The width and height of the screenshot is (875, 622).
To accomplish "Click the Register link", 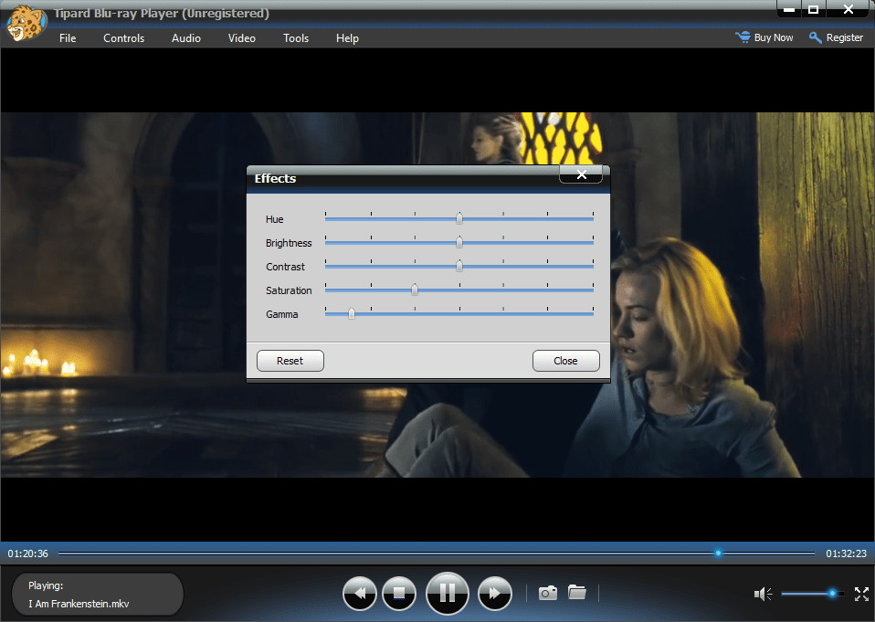I will click(844, 37).
